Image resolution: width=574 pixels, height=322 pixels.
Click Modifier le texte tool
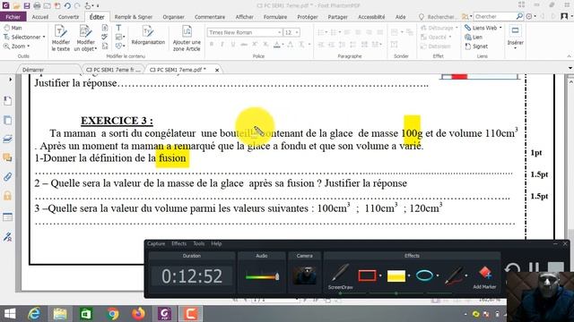[x=60, y=38]
